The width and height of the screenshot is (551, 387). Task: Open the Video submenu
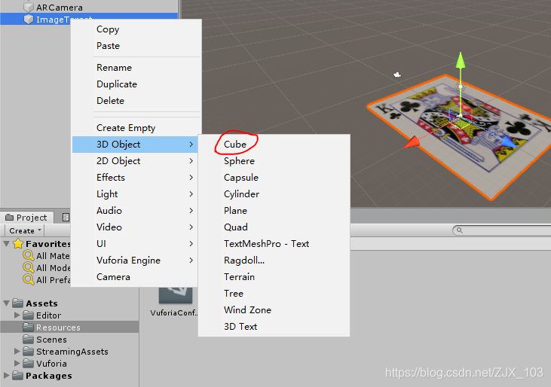point(135,227)
